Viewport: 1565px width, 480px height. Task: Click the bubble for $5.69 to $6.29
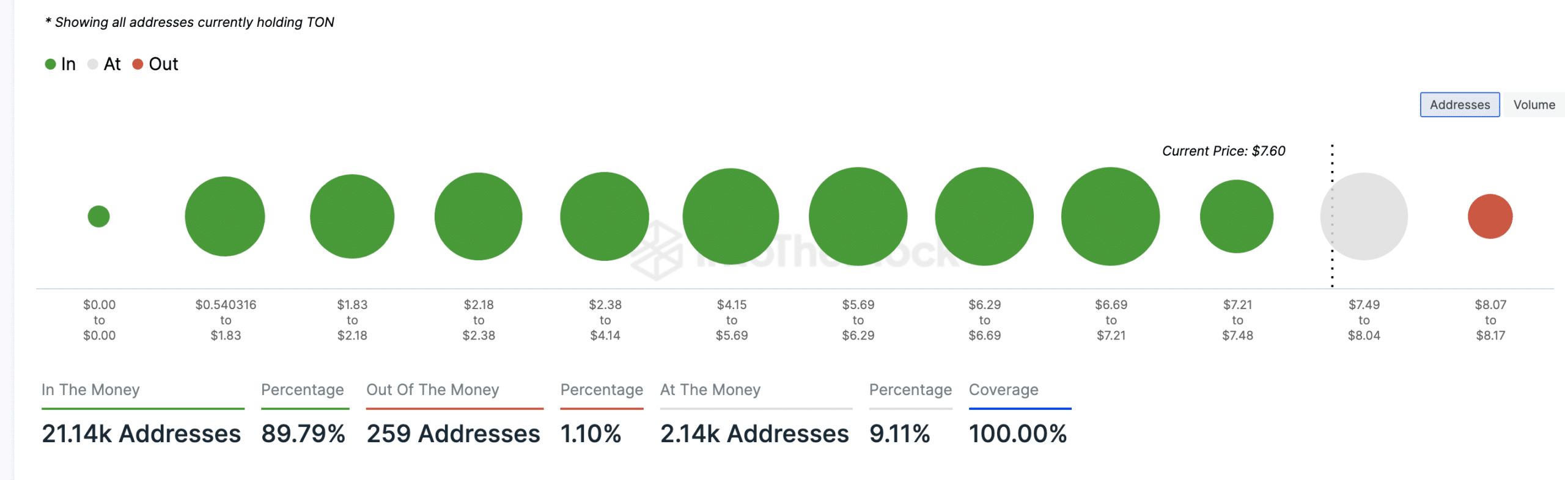point(858,216)
